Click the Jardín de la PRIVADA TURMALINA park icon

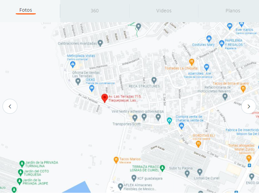22,164
